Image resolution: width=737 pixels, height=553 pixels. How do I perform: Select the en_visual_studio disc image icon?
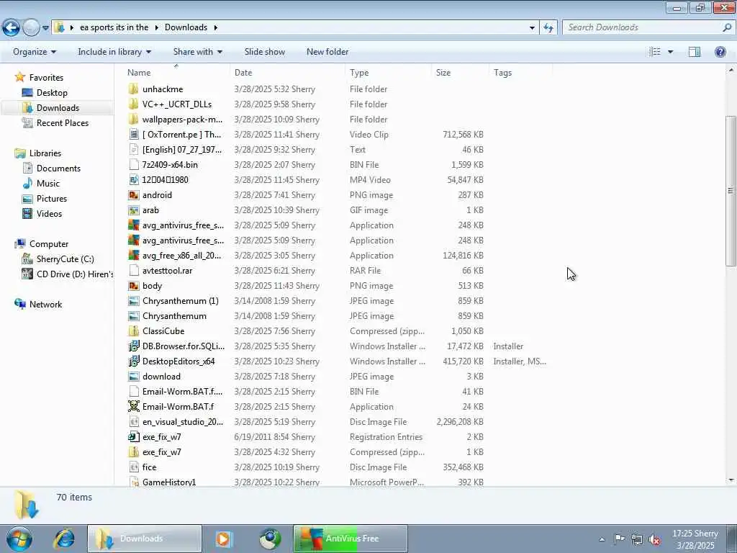[x=134, y=422]
